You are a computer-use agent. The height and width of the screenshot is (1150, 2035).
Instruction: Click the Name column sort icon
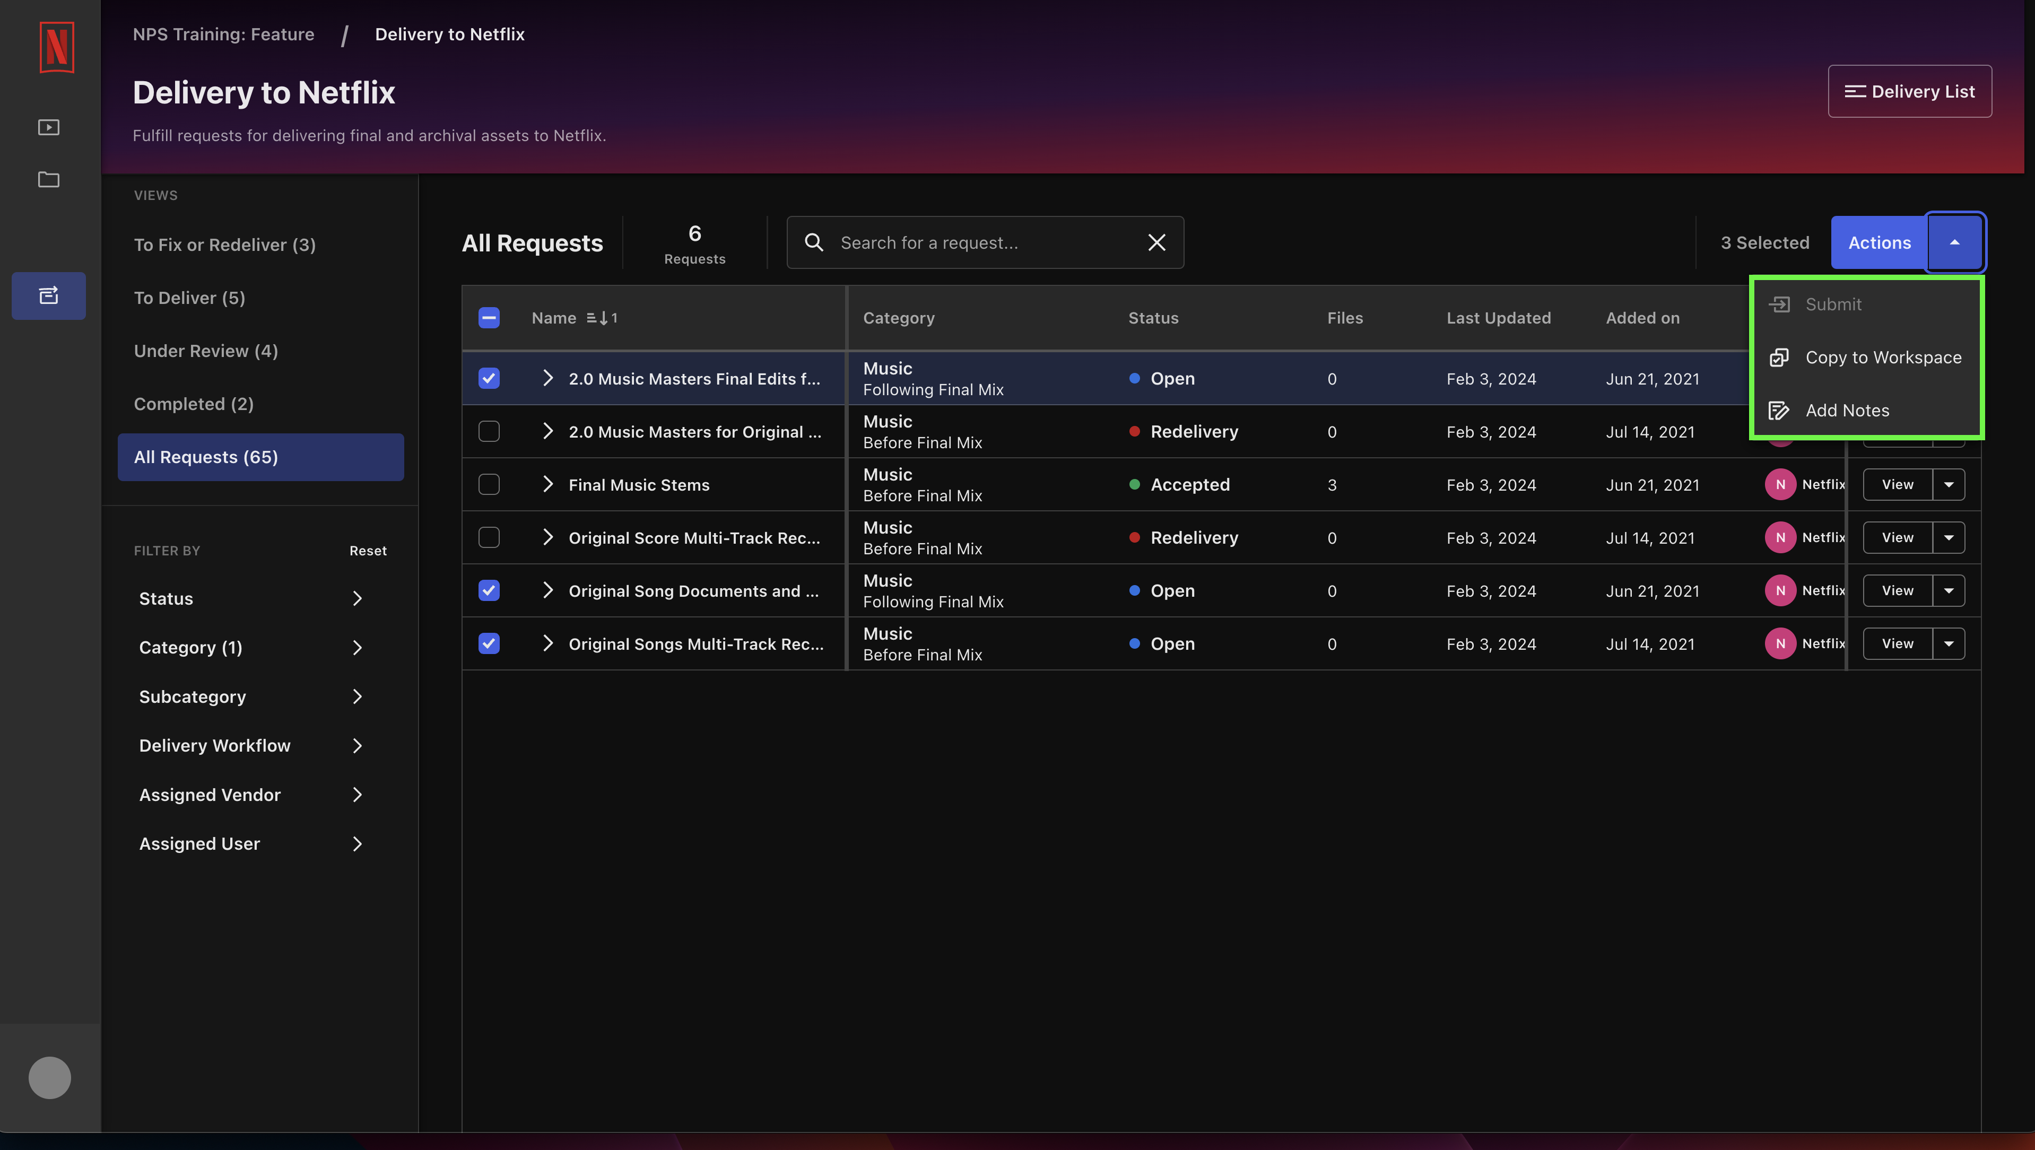point(602,318)
